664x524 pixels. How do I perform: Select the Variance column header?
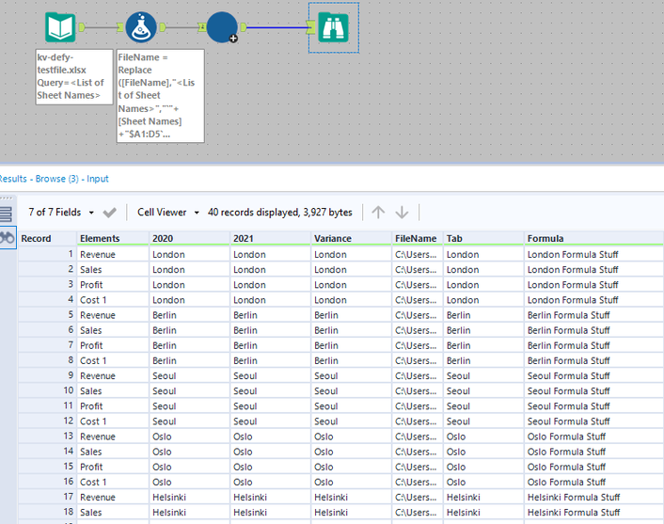(331, 238)
